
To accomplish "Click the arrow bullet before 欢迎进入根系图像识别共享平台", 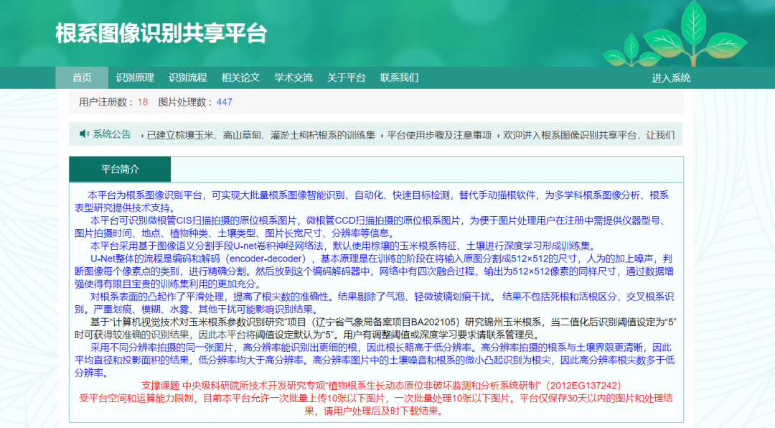I will (498, 135).
